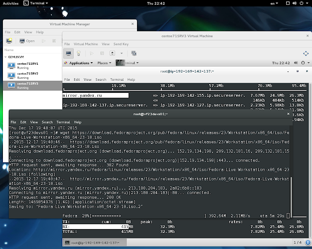312x249 pixels.
Task: Click the highlighted RX row in iftop
Action: (x=96, y=227)
